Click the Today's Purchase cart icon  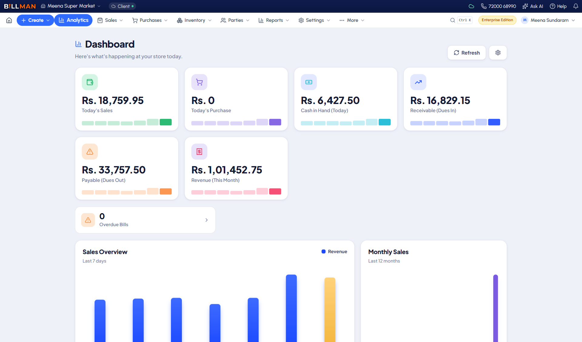coord(199,82)
